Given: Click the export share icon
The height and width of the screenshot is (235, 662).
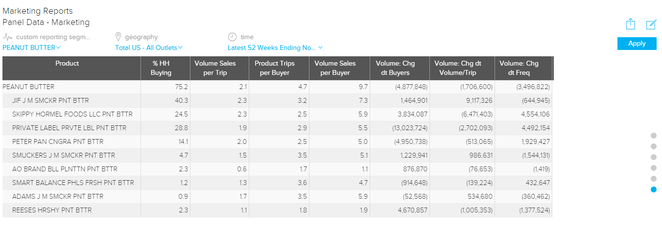Looking at the screenshot, I should tap(631, 24).
